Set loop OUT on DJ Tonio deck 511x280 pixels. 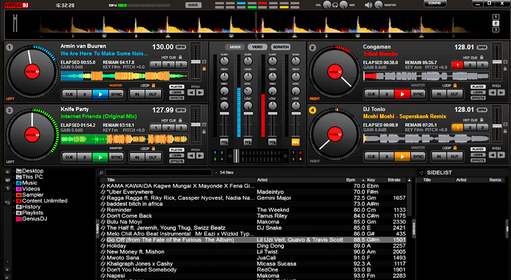click(x=455, y=157)
